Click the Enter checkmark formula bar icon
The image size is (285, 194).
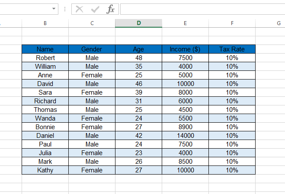(x=95, y=9)
